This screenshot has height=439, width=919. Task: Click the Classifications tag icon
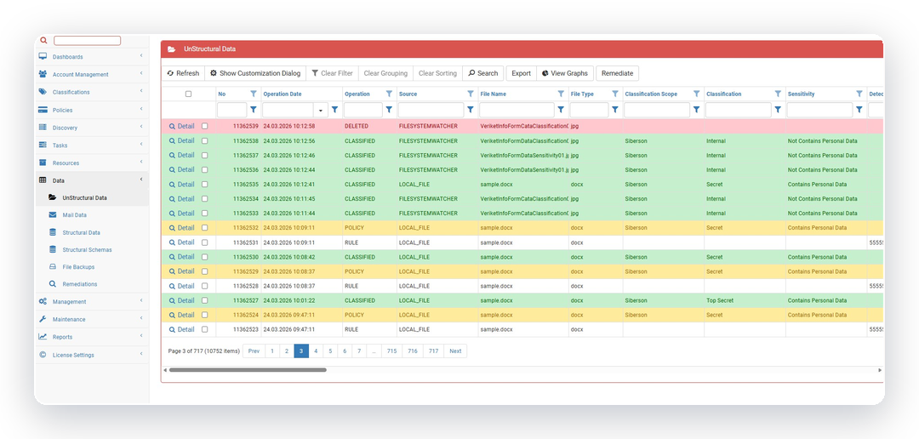coord(43,92)
